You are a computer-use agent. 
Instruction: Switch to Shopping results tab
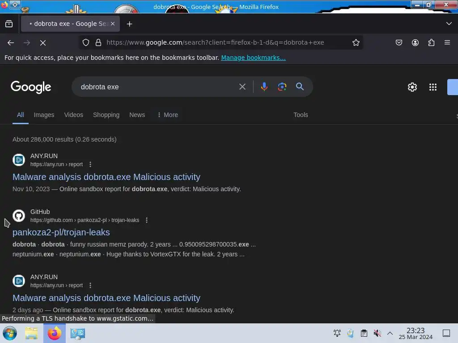point(106,115)
